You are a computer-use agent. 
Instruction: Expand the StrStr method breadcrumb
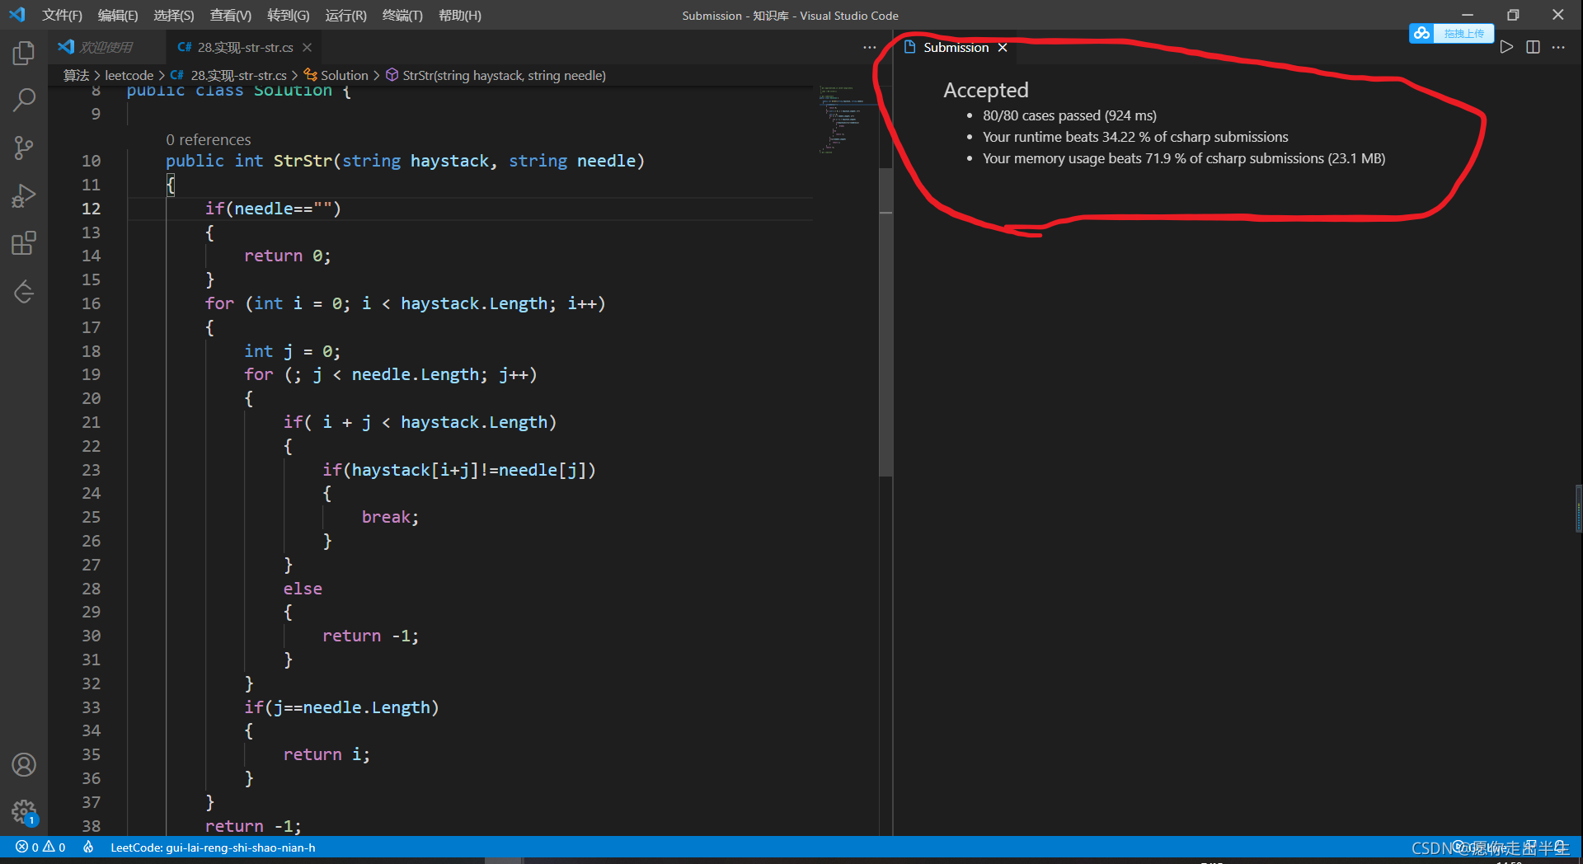pyautogui.click(x=496, y=75)
